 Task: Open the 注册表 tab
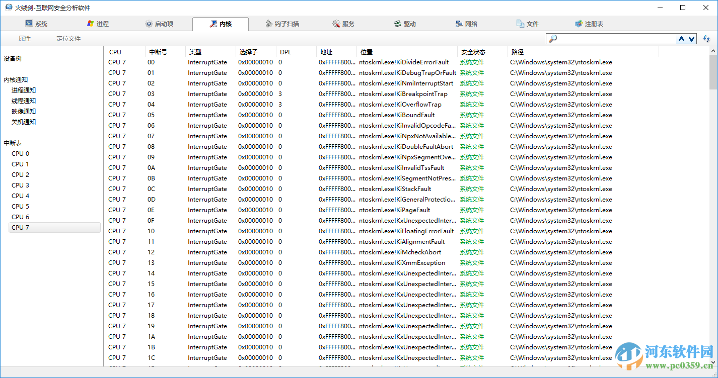(589, 24)
